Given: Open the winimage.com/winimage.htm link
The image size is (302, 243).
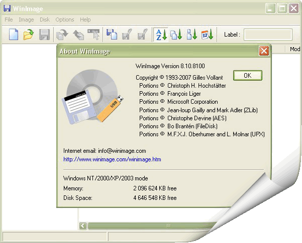Looking at the screenshot, I should coord(112,159).
